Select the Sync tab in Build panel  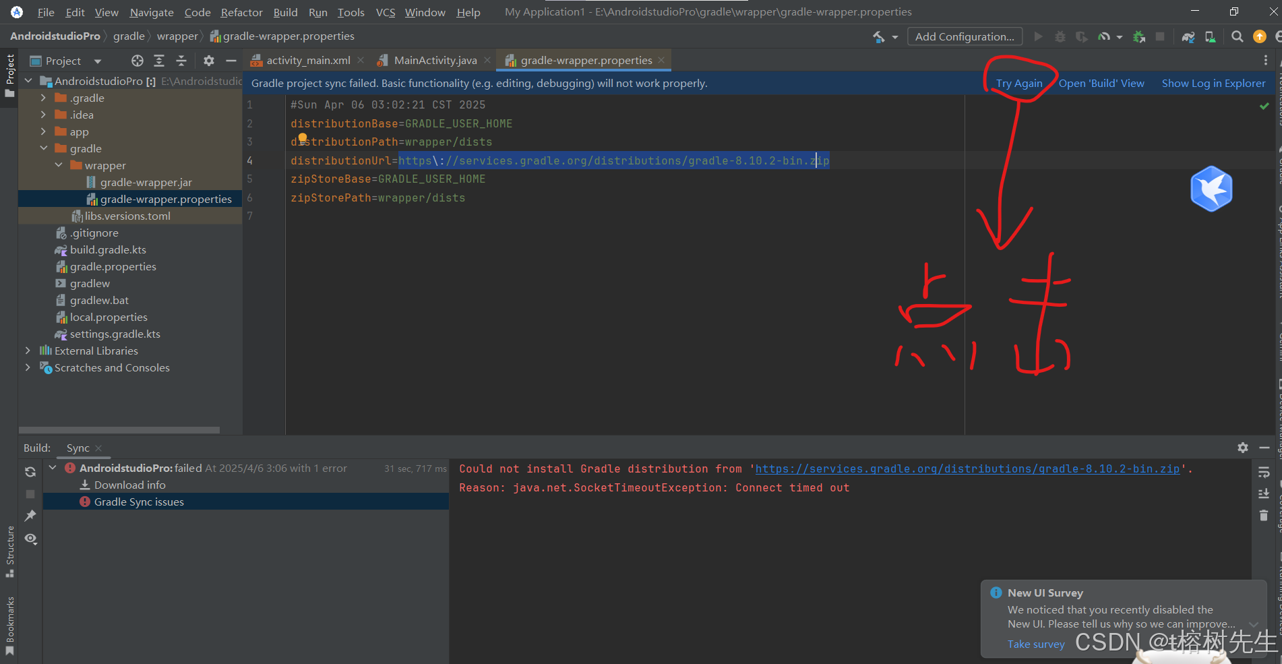tap(78, 448)
